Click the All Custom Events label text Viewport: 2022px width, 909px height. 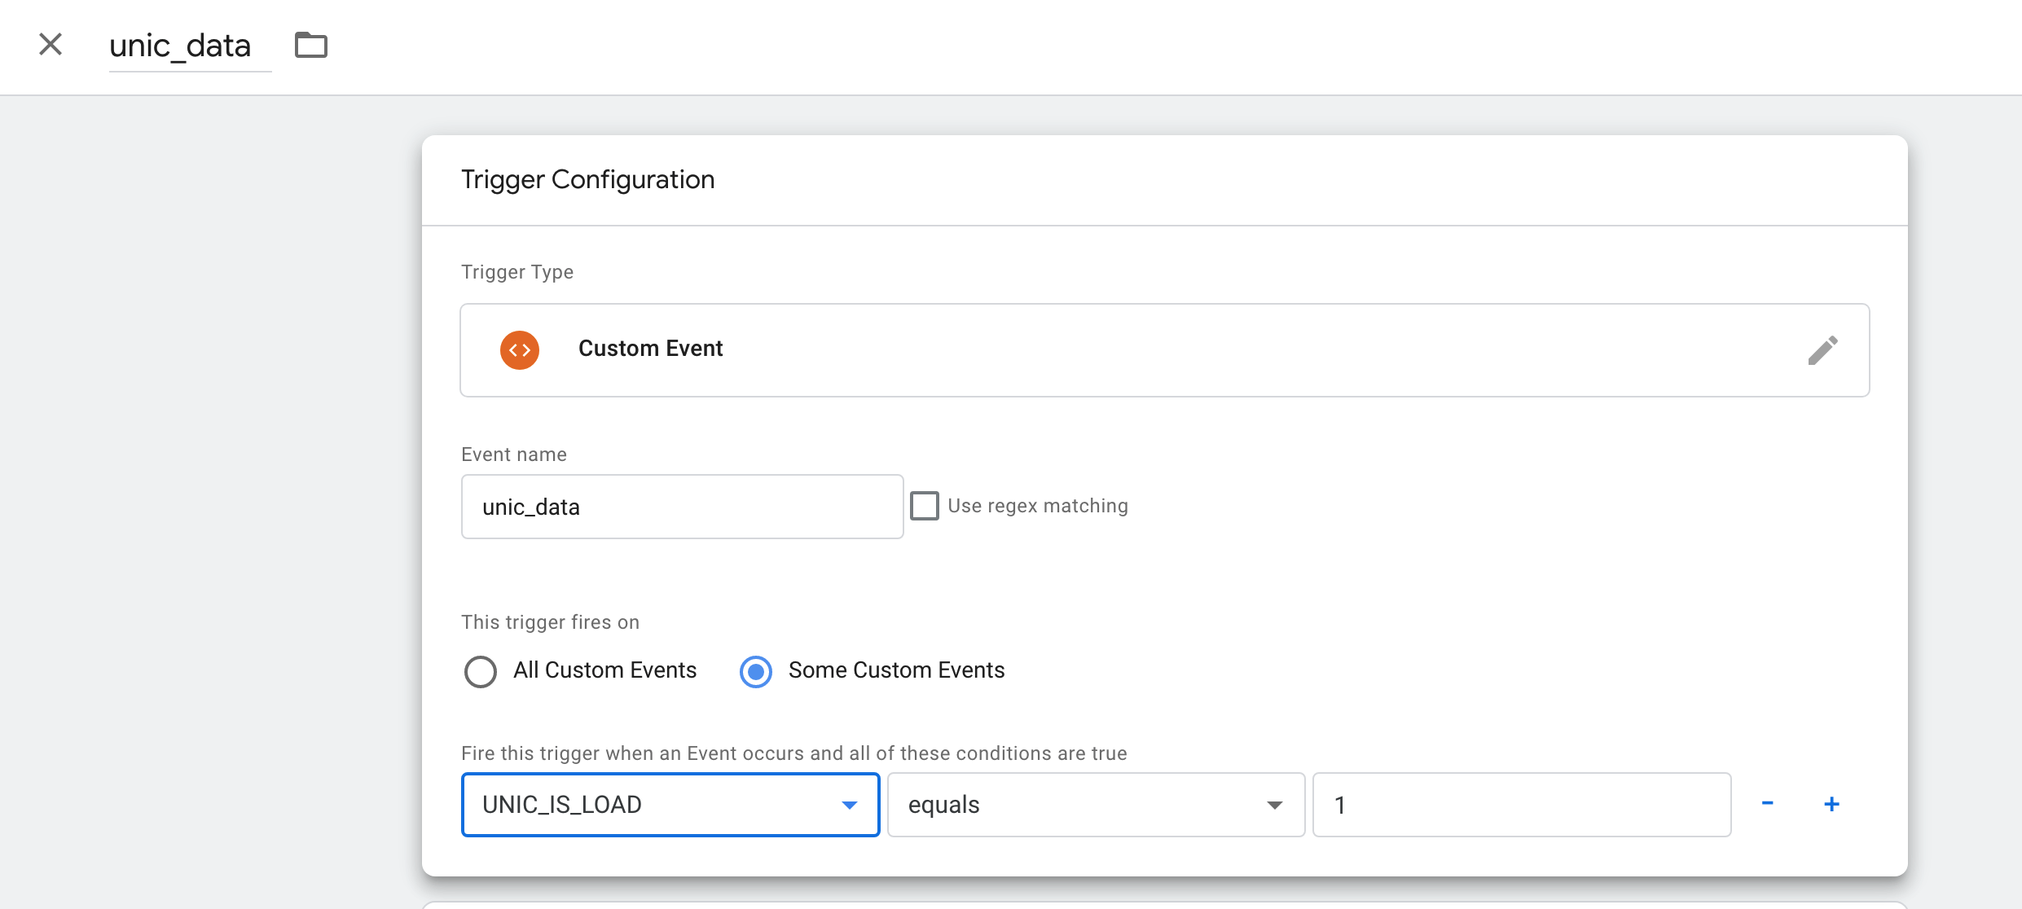[x=604, y=670]
